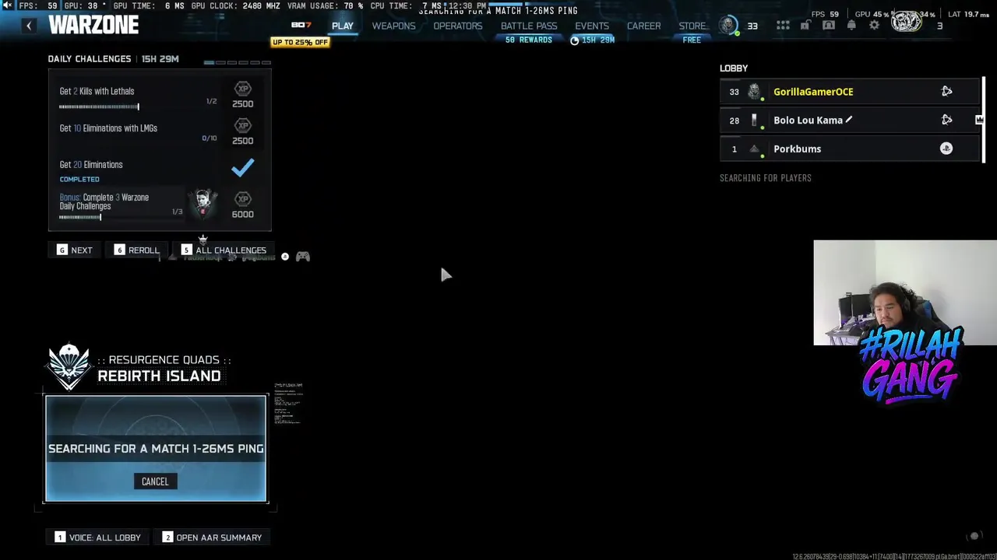Select Bolo Lou Kama in the lobby

[850, 121]
